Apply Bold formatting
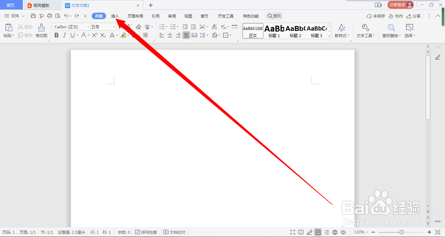Image resolution: width=445 pixels, height=237 pixels. 56,35
